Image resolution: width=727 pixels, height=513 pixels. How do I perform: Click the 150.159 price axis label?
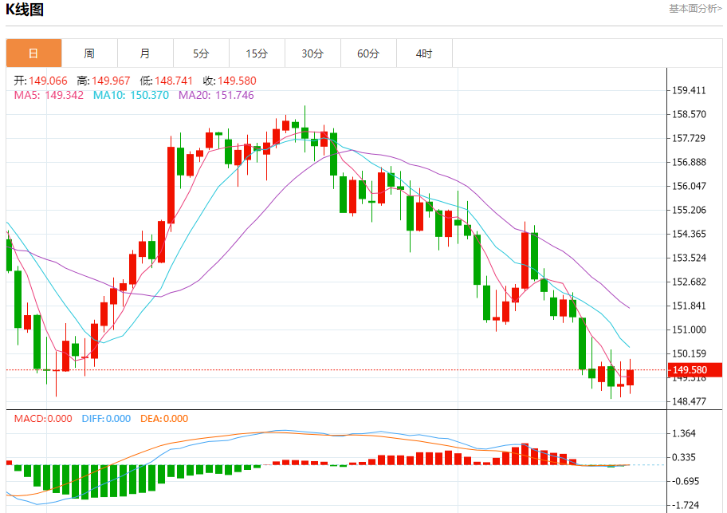(x=689, y=354)
